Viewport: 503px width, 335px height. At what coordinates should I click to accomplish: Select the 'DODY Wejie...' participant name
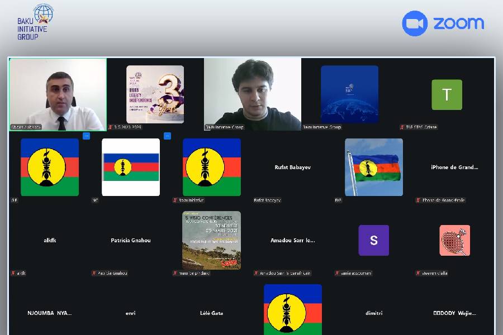pyautogui.click(x=454, y=313)
